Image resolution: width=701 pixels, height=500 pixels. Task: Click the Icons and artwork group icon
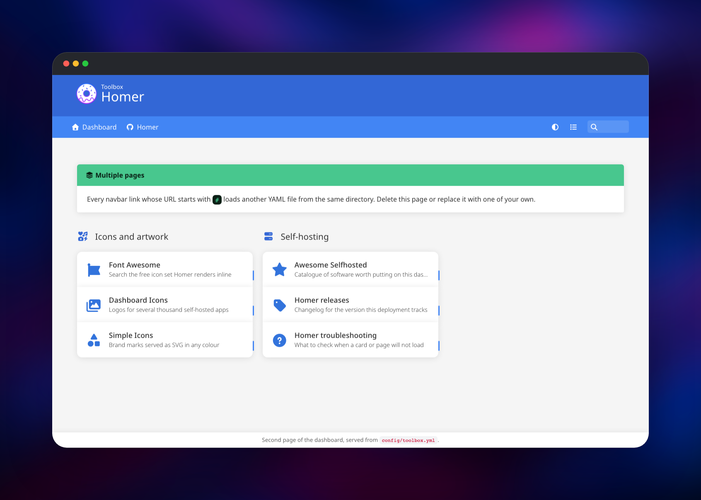pos(83,237)
